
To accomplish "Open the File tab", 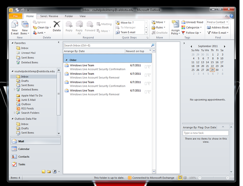I will pos(15,16).
